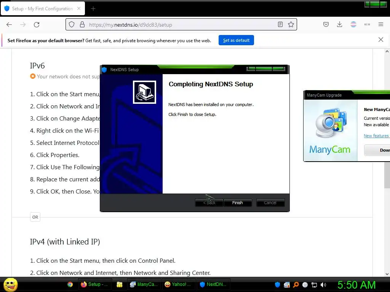Switch to Yahoo! taskbar item
The height and width of the screenshot is (292, 390).
click(x=178, y=284)
